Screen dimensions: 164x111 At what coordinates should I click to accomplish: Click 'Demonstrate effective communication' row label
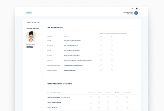[59, 97]
